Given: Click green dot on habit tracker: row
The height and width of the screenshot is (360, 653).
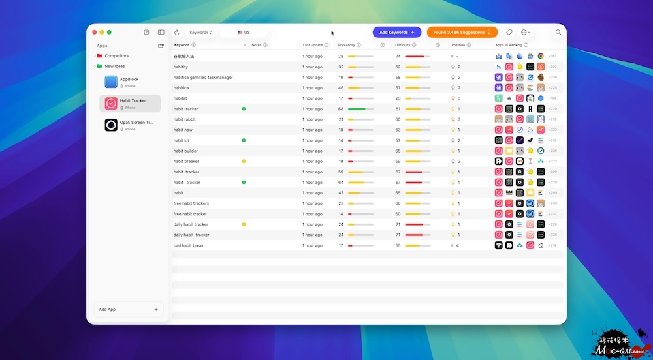Looking at the screenshot, I should point(244,109).
